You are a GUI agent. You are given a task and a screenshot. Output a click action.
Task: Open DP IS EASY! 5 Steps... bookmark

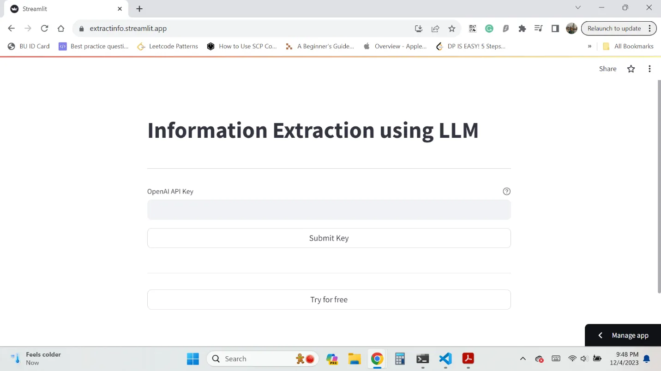click(471, 46)
